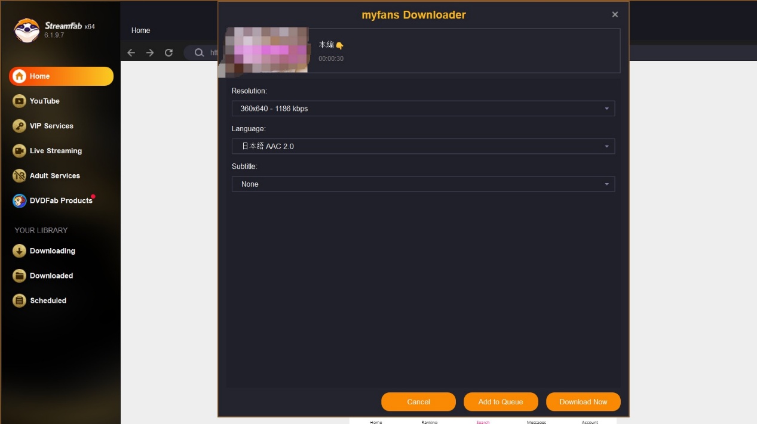Screen dimensions: 757x424
Task: Go back using browser back arrow
Action: (131, 52)
